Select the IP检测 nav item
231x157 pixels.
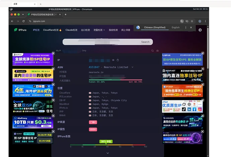pos(36,30)
